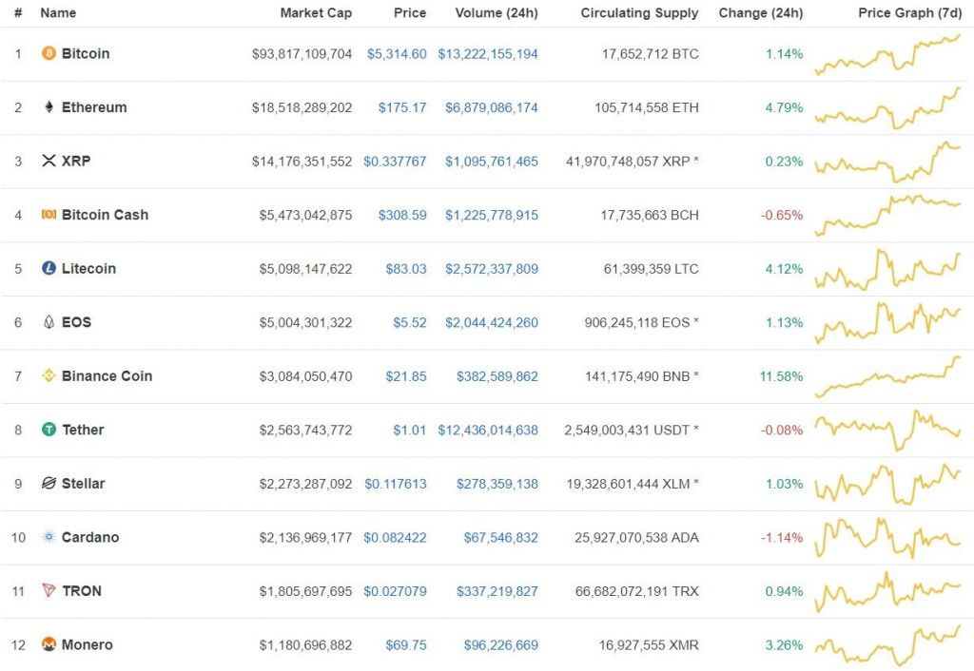Open the Bitcoin name link
The width and height of the screenshot is (974, 671).
[86, 53]
